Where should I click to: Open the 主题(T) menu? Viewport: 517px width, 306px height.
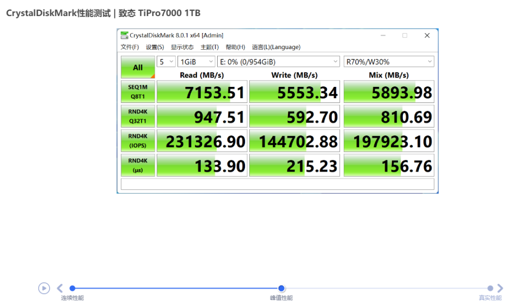[210, 47]
